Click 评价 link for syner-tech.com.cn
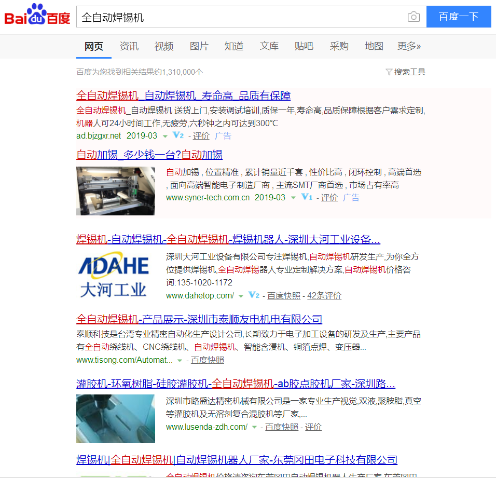 tap(329, 197)
